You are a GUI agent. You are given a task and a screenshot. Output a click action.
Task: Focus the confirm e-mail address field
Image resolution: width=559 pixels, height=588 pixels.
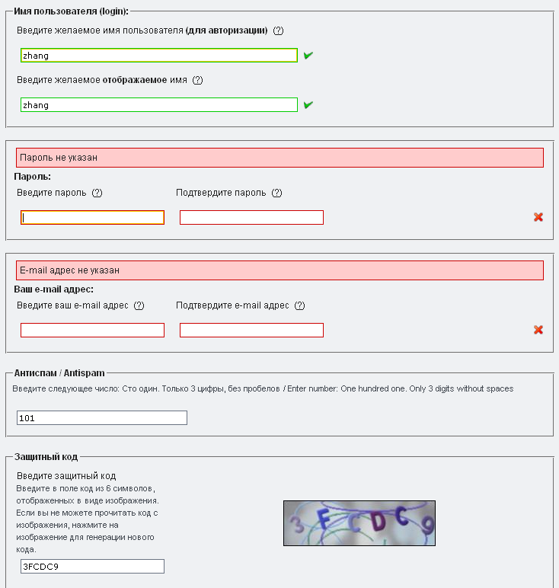(x=251, y=331)
